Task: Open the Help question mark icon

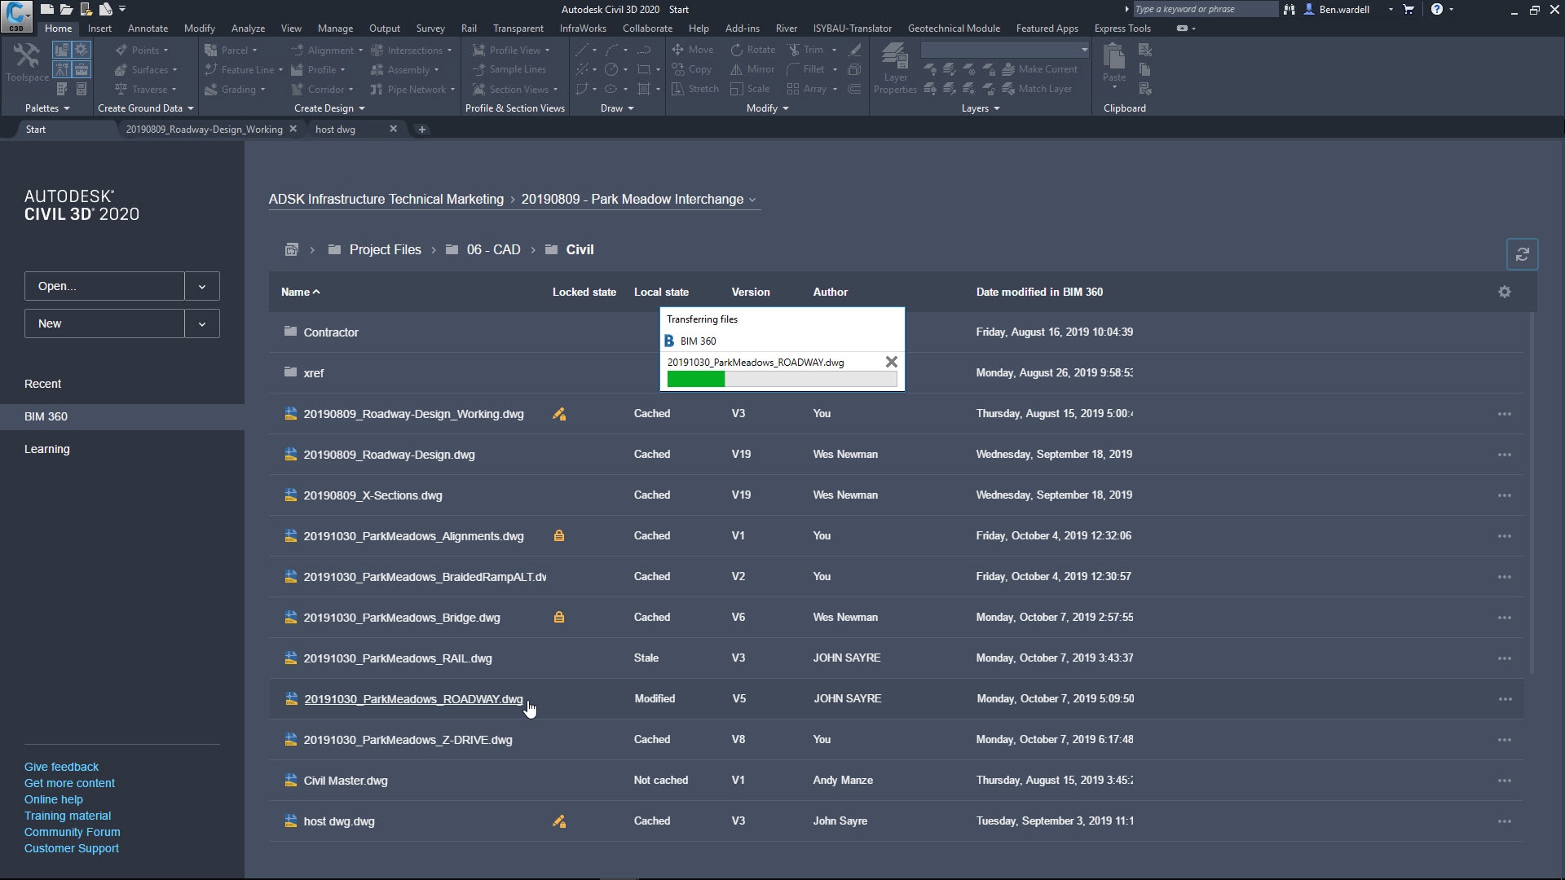Action: pos(1436,9)
